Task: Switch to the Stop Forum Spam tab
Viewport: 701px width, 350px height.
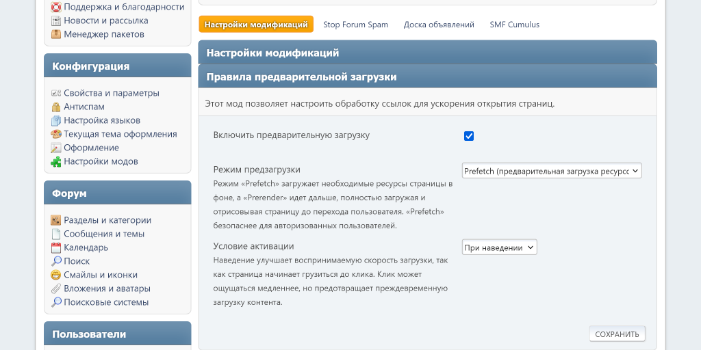Action: pyautogui.click(x=355, y=25)
